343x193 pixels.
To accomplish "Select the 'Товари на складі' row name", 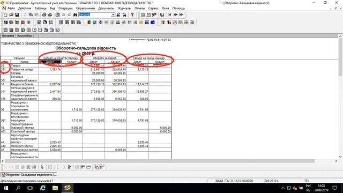I will pyautogui.click(x=22, y=69).
